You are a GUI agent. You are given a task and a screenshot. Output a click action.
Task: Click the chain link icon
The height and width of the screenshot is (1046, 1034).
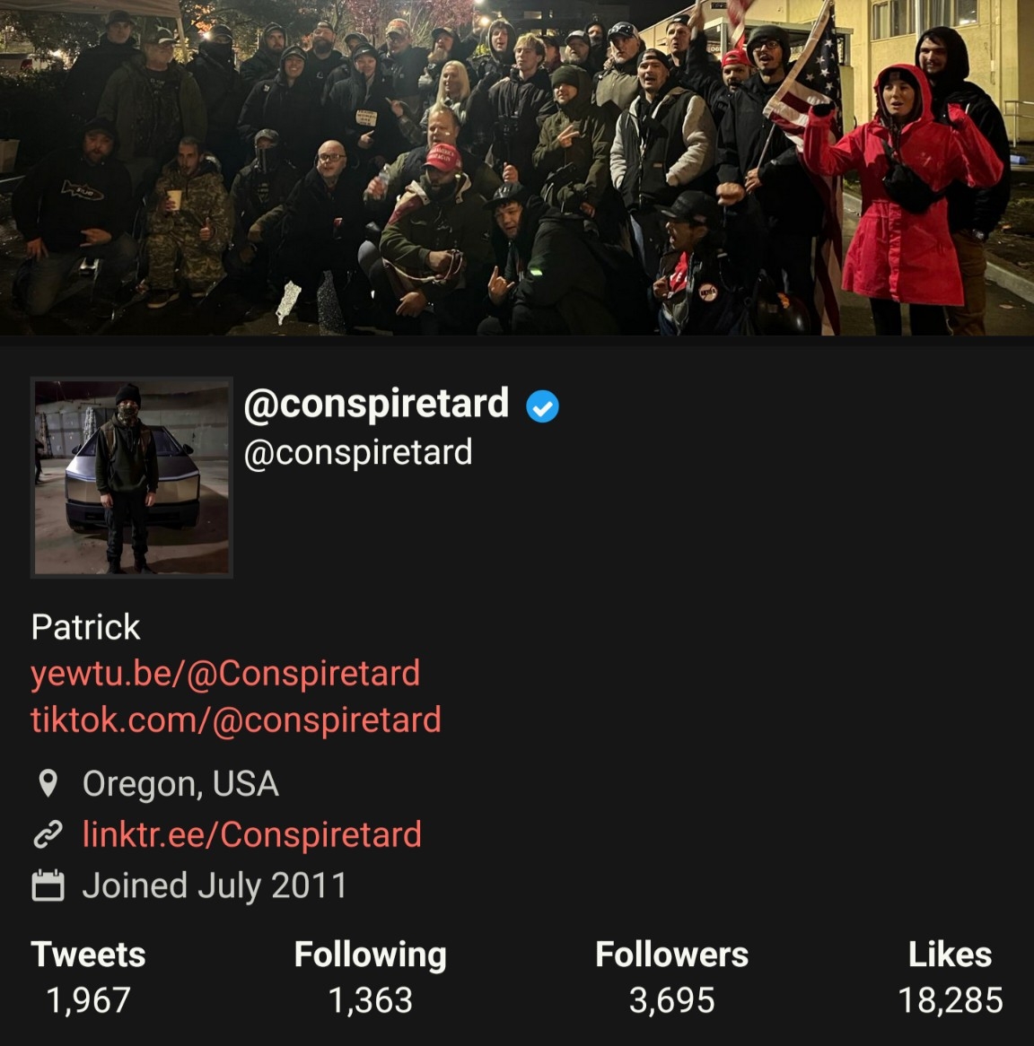tap(48, 834)
